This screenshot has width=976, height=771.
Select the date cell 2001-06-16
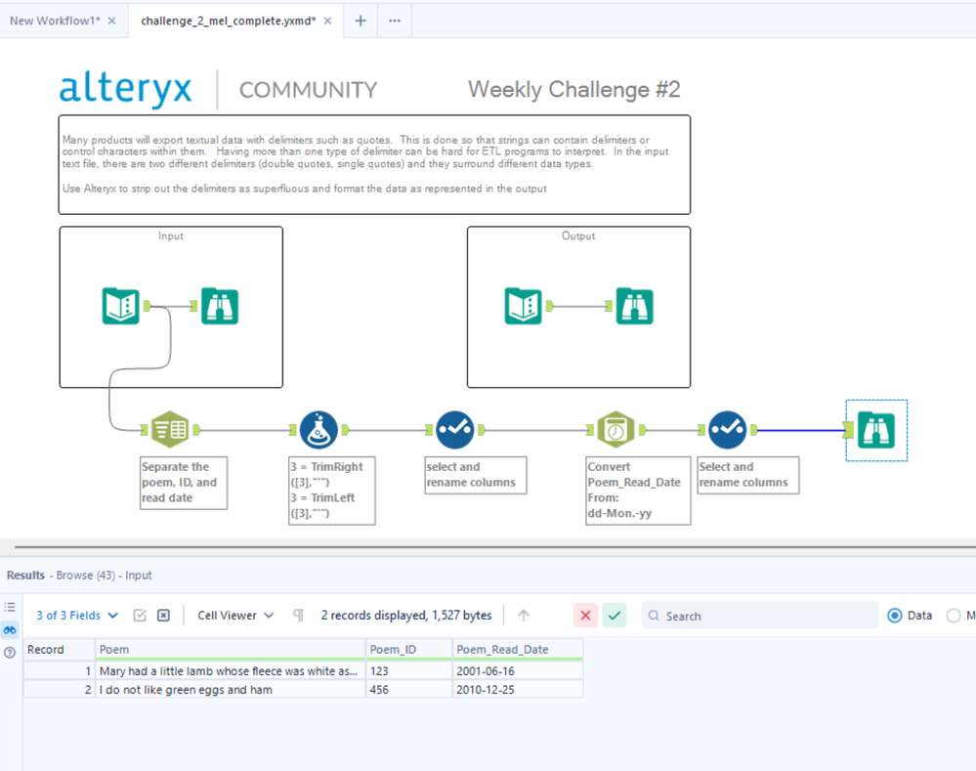click(518, 670)
